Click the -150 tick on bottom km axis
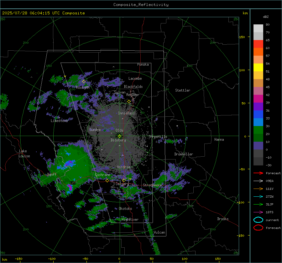This screenshot has height=263, width=282. pyautogui.click(x=19, y=259)
